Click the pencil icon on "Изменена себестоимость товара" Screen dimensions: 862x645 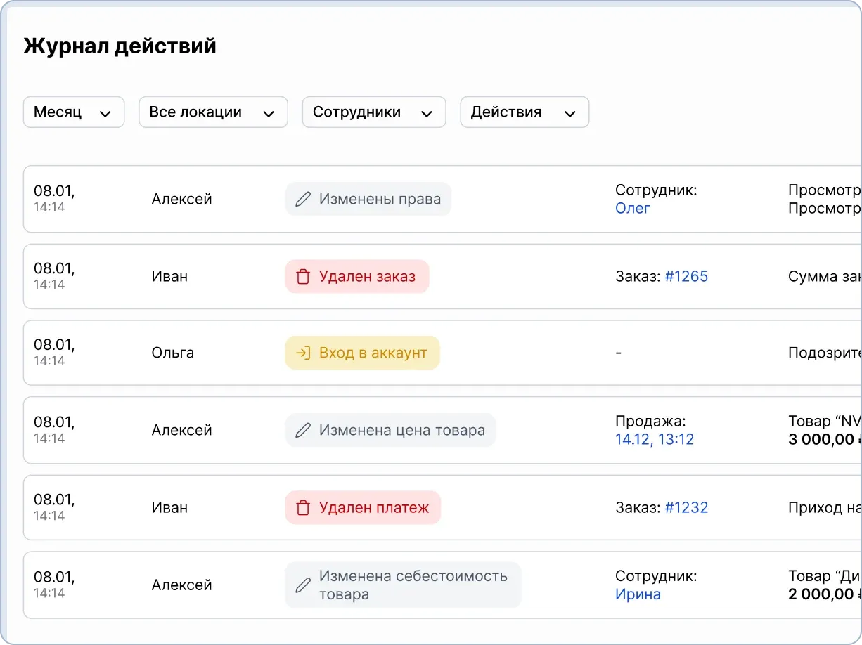click(x=302, y=585)
